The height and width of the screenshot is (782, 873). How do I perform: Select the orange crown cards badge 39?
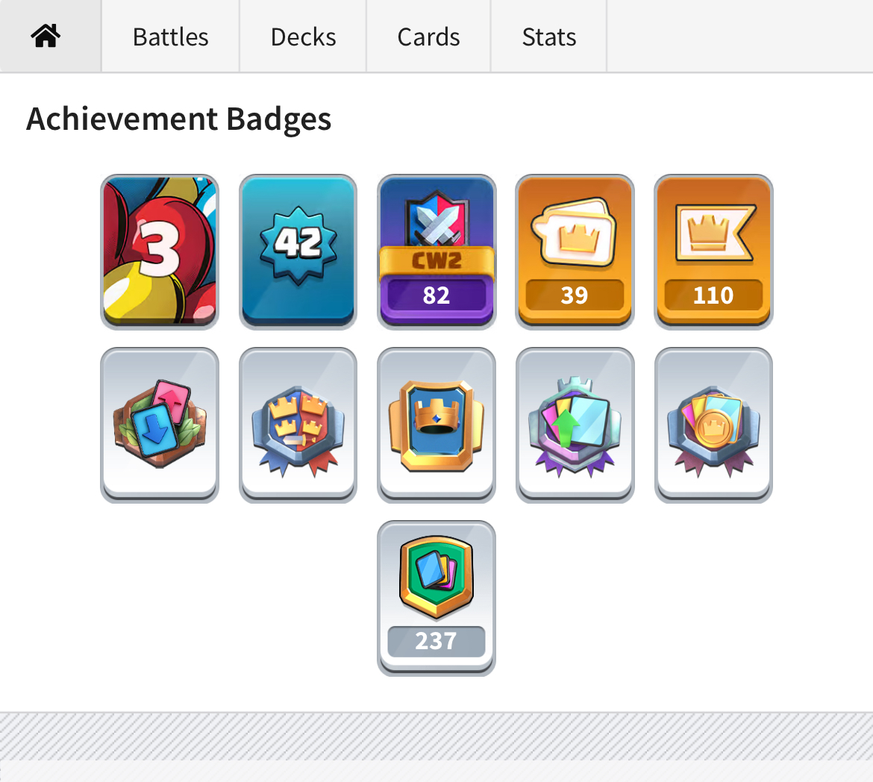click(x=575, y=251)
